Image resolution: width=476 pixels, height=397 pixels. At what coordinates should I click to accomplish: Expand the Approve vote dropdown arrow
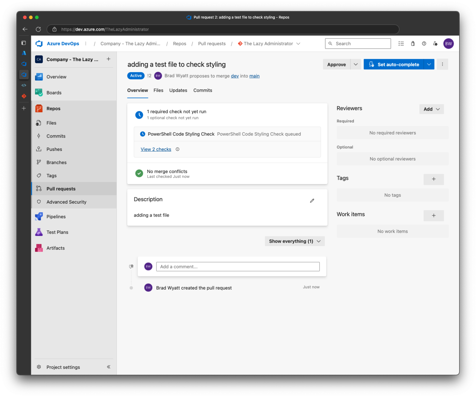point(356,64)
